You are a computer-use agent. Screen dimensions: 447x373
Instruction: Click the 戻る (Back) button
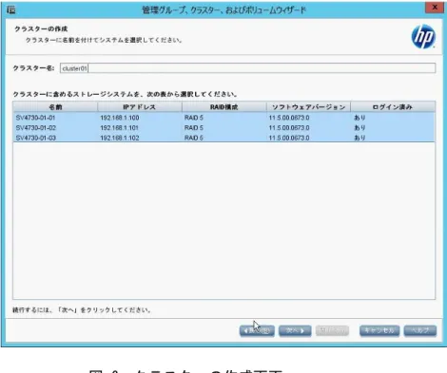tap(257, 331)
